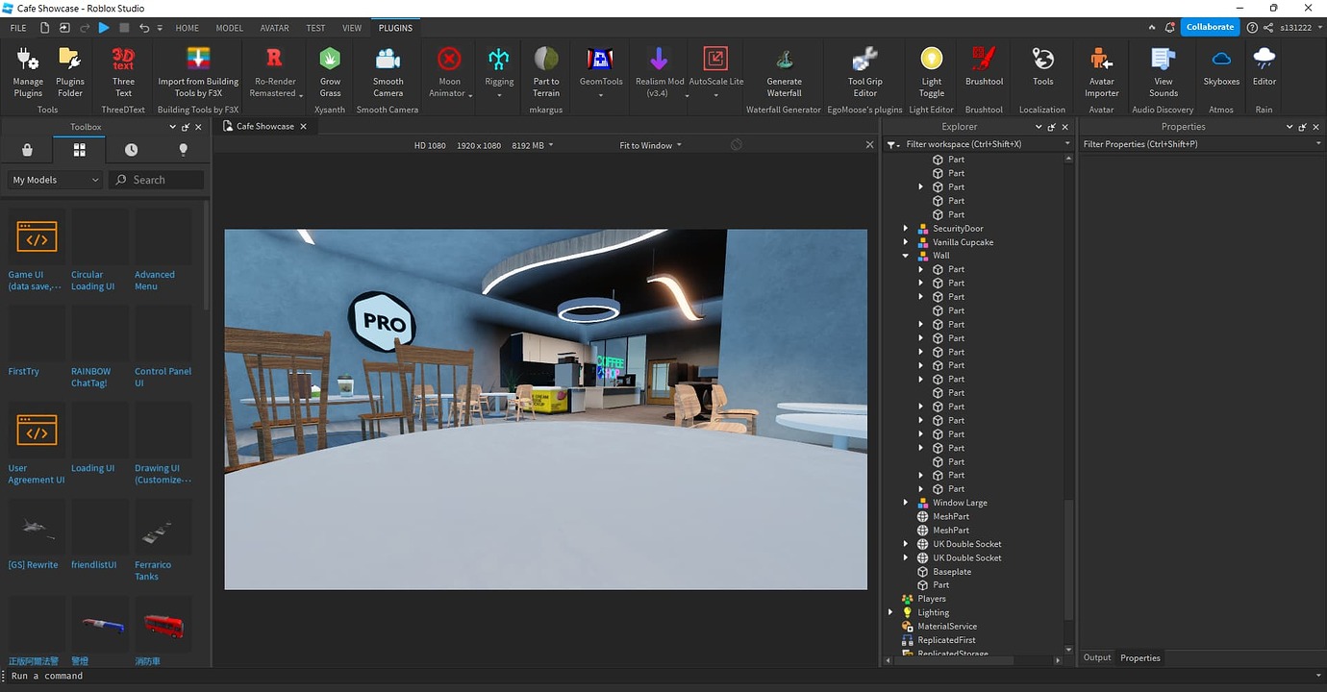This screenshot has height=692, width=1327.
Task: Click the Collaborate button
Action: pyautogui.click(x=1210, y=26)
